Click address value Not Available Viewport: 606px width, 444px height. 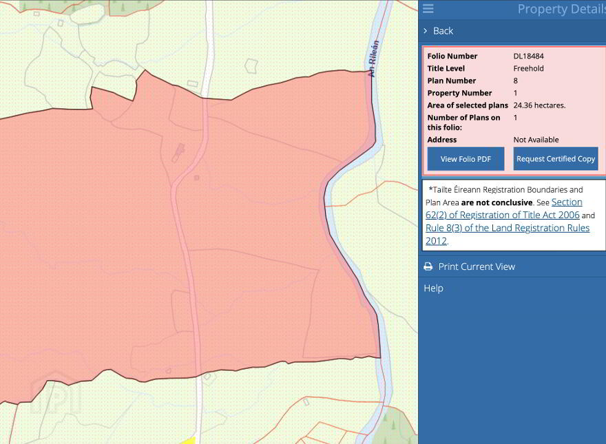point(536,140)
